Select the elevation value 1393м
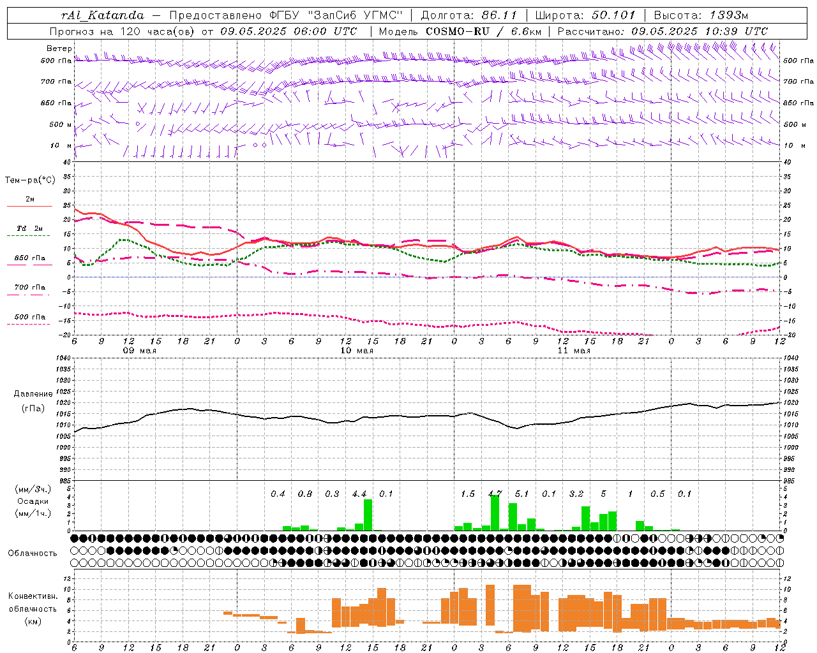This screenshot has width=817, height=653. tap(728, 15)
